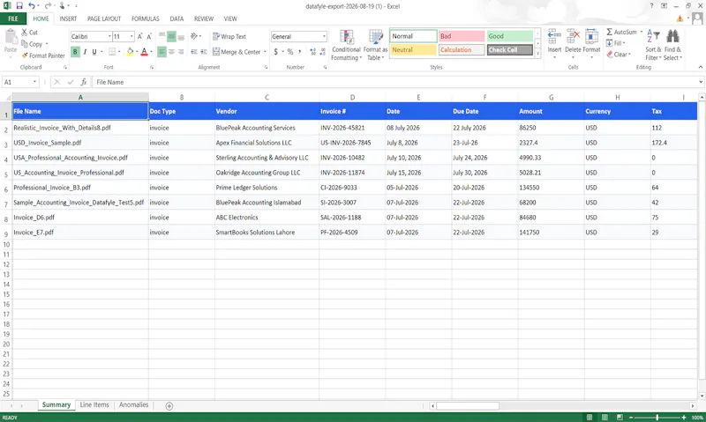This screenshot has width=706, height=422.
Task: Open the FORMULAS ribbon tab
Action: pos(145,19)
